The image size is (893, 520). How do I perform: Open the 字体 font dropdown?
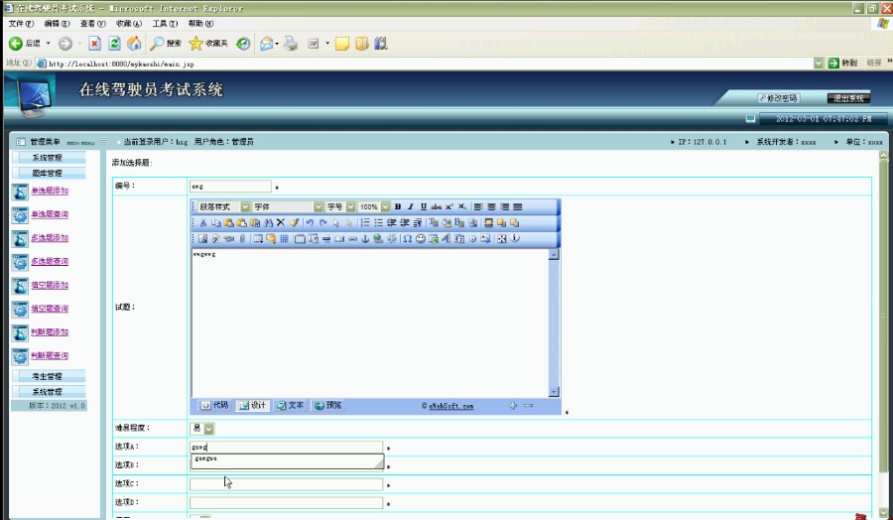(x=319, y=206)
